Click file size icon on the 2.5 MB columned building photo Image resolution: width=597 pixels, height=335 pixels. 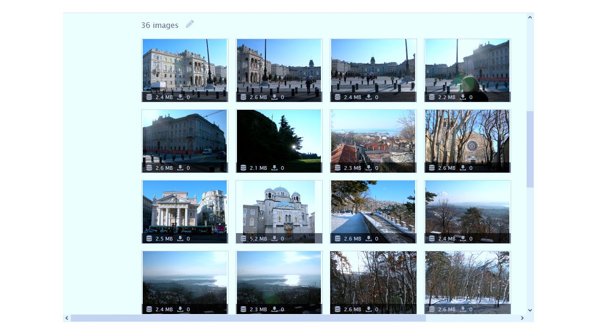tap(149, 239)
